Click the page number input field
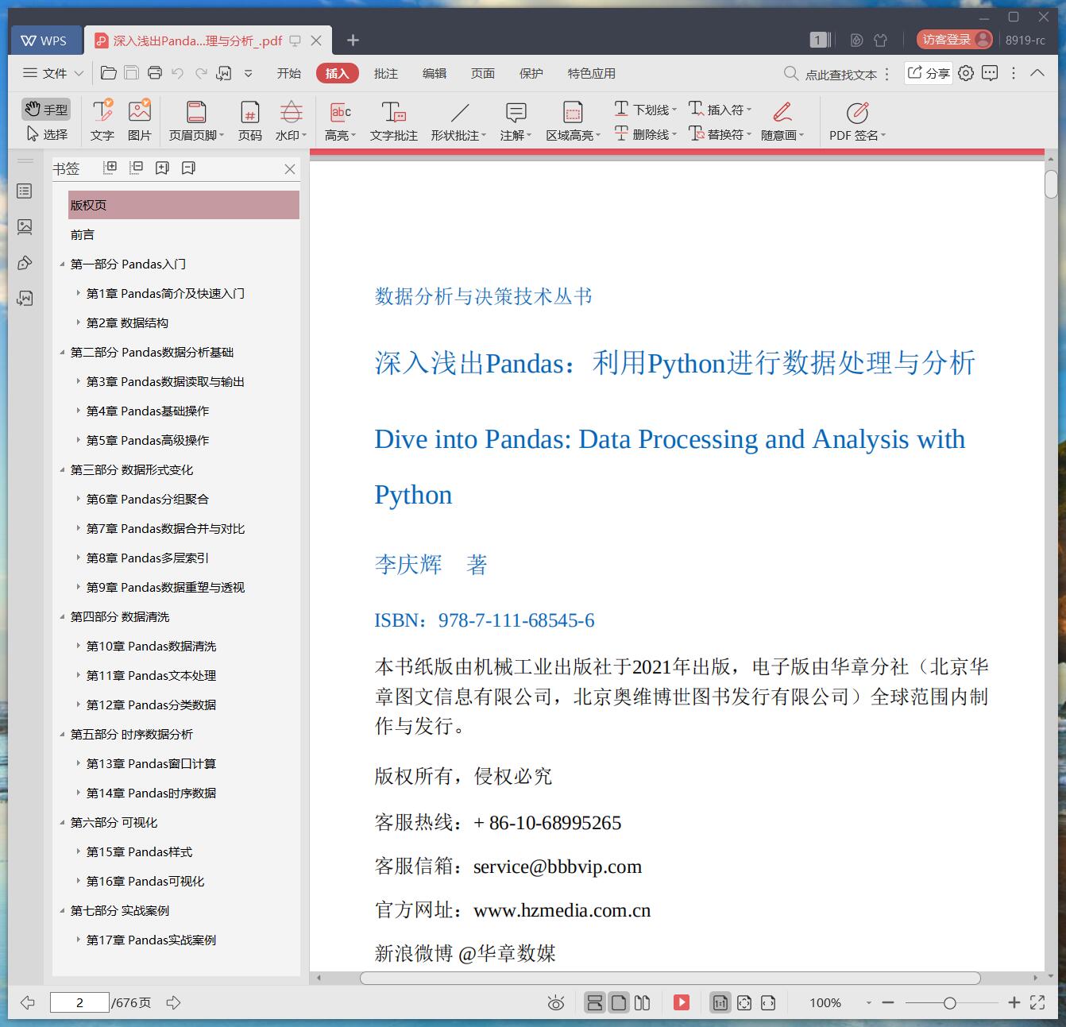Image resolution: width=1066 pixels, height=1027 pixels. click(x=79, y=1002)
